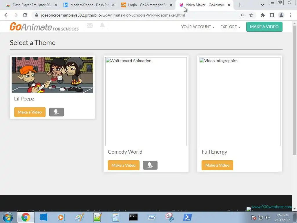Open the Chrome three-dot menu
Viewport: 297px width, 223px height.
pos(291,15)
